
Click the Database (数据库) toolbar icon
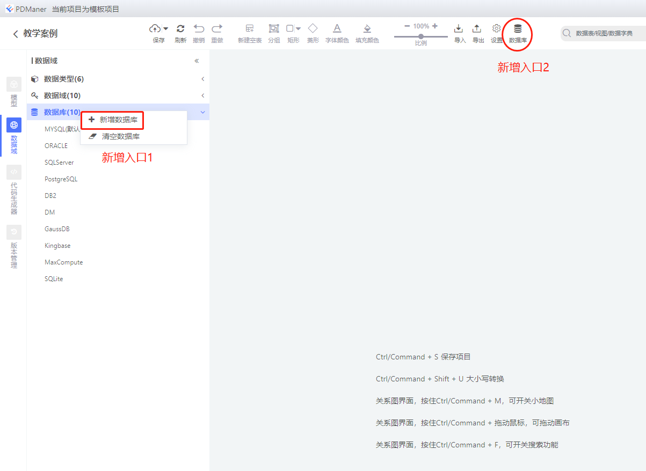click(x=518, y=28)
